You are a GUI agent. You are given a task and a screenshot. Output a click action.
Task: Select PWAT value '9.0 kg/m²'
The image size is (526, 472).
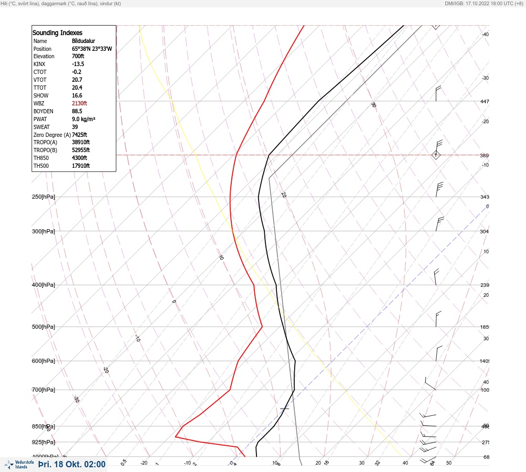click(x=83, y=119)
